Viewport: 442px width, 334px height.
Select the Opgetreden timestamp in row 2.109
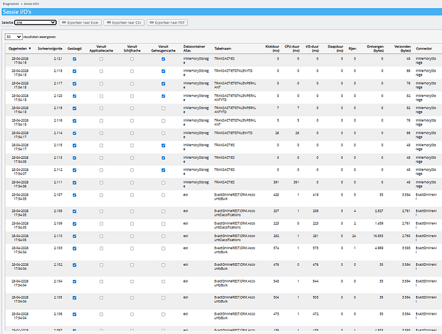point(20,225)
